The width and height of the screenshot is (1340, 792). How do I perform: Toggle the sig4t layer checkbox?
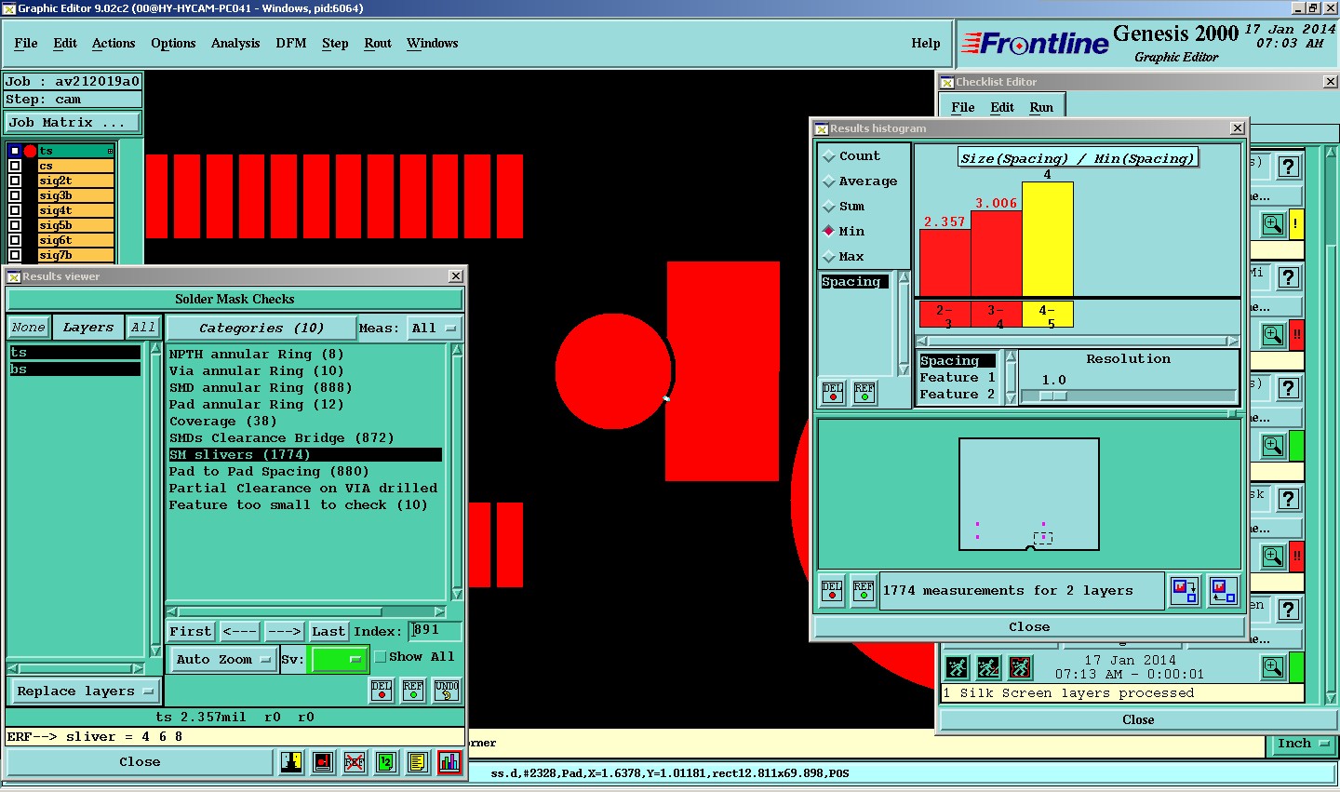15,210
